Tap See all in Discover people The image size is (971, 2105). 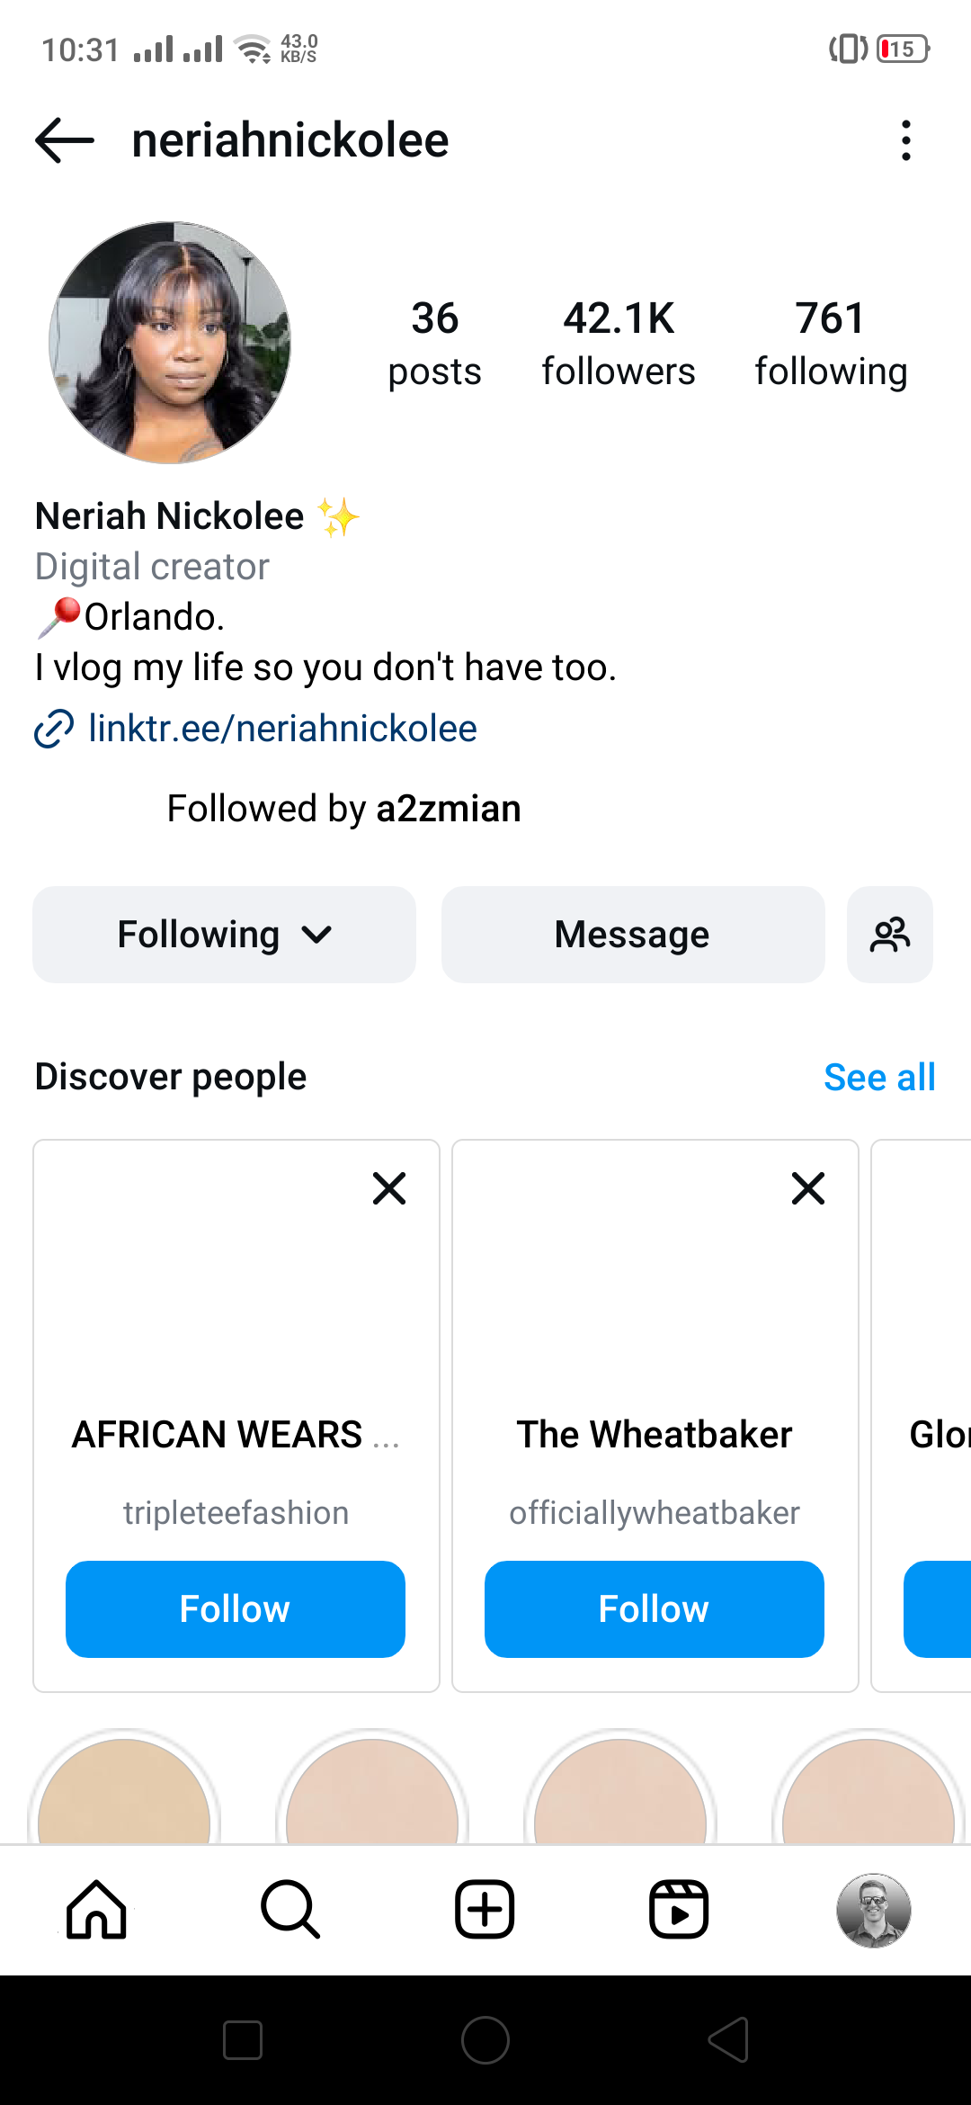[879, 1077]
